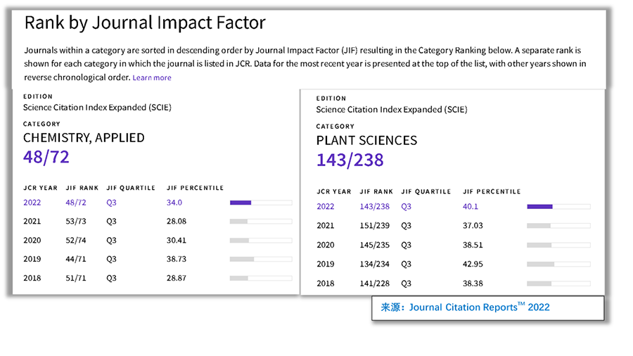Select 2022 year in Chemistry, Applied table
Screen dimensions: 633x356
pyautogui.click(x=32, y=203)
